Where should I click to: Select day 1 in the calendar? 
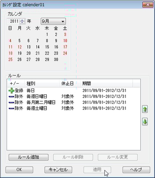point(47,35)
